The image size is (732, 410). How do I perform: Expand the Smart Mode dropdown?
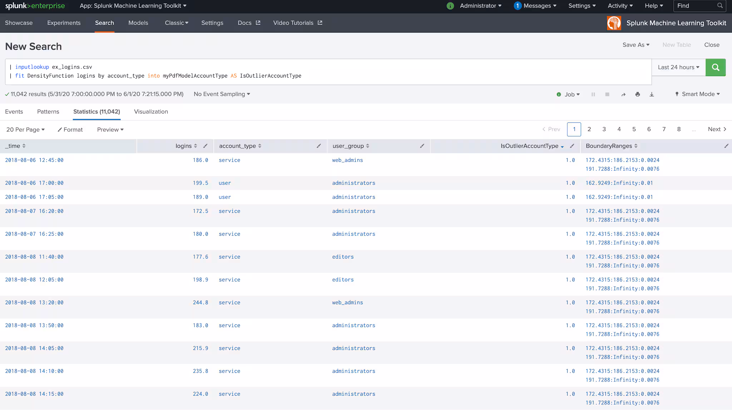coord(697,94)
